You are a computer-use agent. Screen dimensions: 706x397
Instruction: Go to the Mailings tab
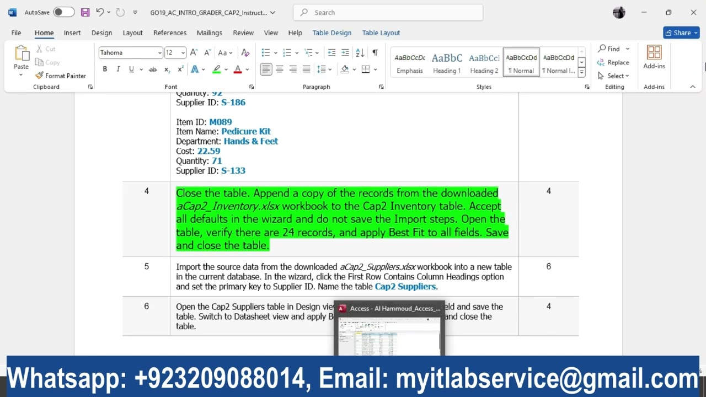point(210,33)
